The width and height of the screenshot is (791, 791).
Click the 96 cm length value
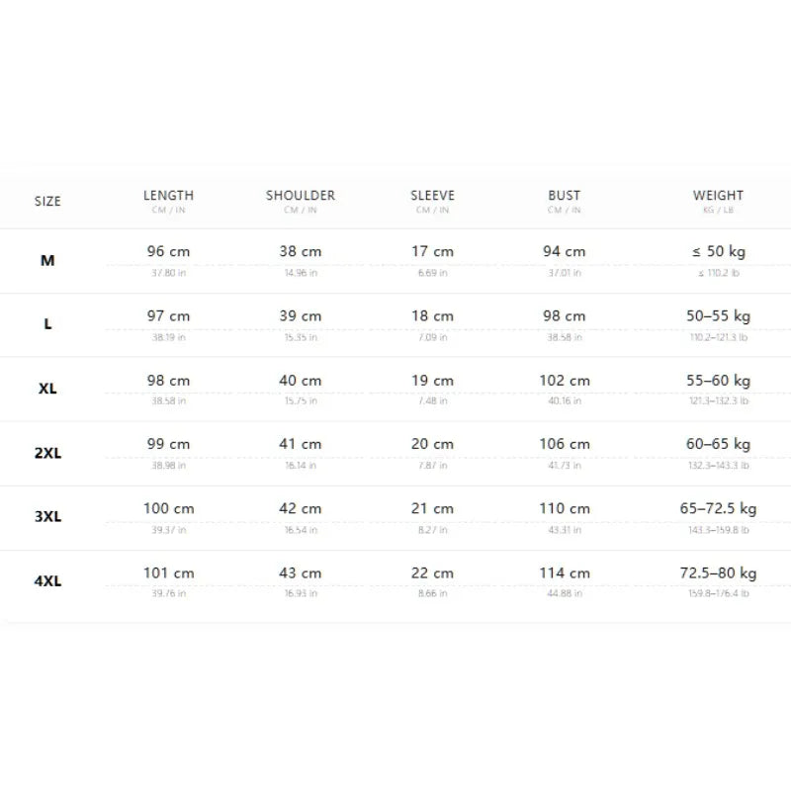click(x=168, y=251)
